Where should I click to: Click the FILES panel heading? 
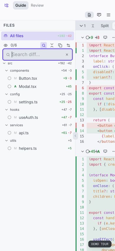point(9,25)
